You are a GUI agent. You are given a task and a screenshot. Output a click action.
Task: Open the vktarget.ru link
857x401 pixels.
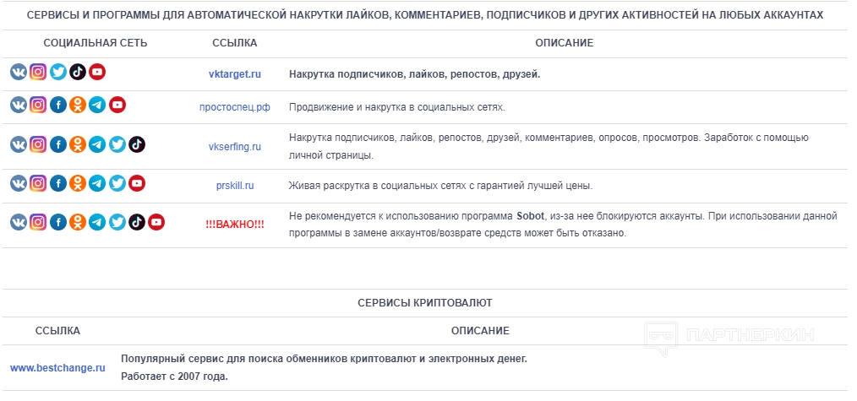click(235, 74)
